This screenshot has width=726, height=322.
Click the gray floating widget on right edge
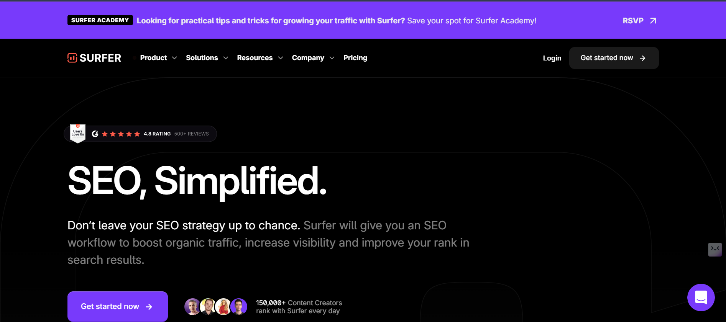(x=715, y=249)
